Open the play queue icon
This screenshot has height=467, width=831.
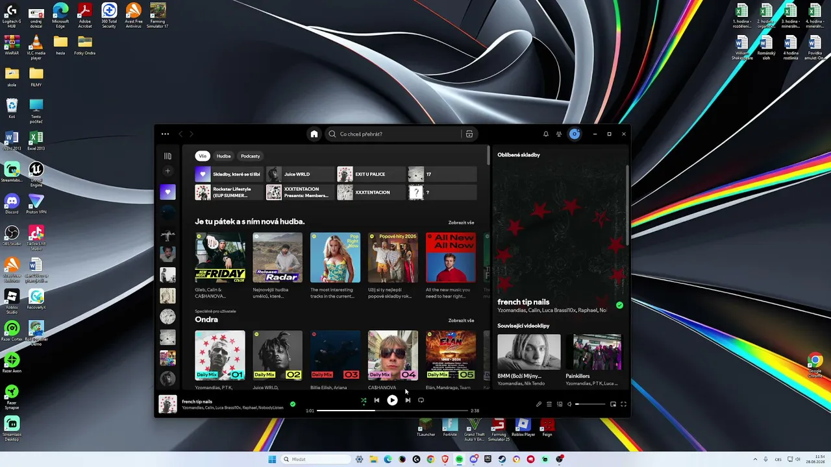click(549, 404)
